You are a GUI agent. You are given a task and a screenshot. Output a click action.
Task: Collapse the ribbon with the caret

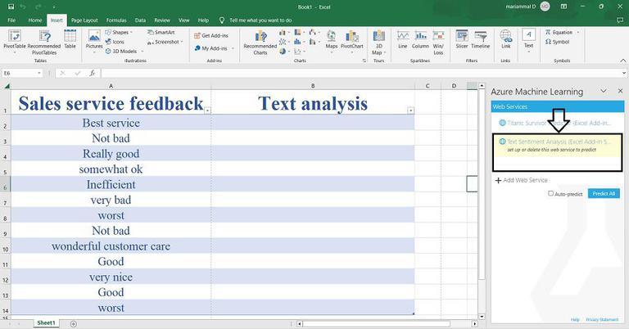[623, 61]
